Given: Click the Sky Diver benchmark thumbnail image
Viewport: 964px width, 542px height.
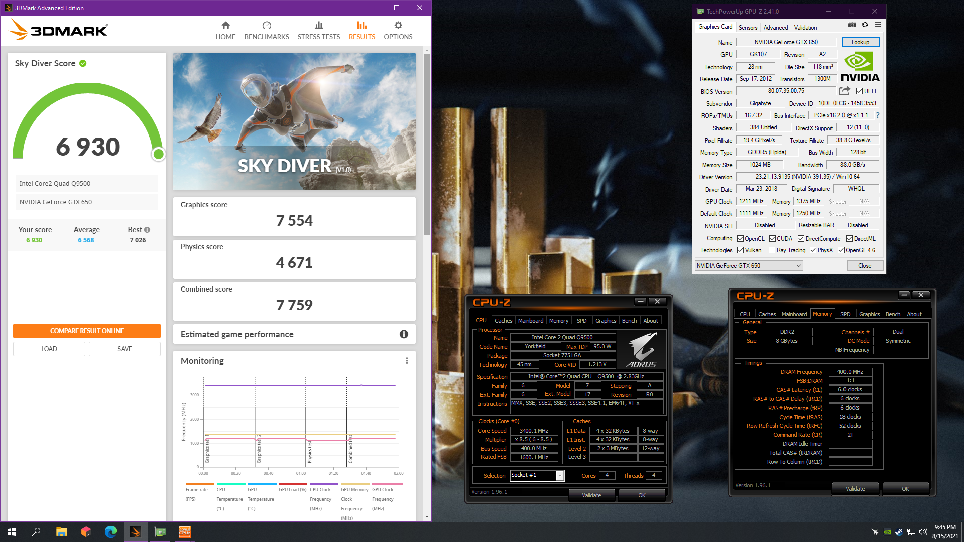Looking at the screenshot, I should 294,121.
